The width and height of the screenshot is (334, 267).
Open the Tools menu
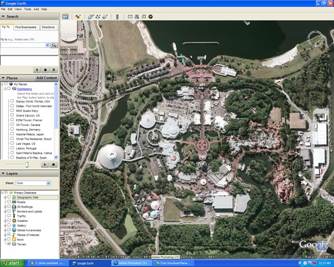(27, 9)
